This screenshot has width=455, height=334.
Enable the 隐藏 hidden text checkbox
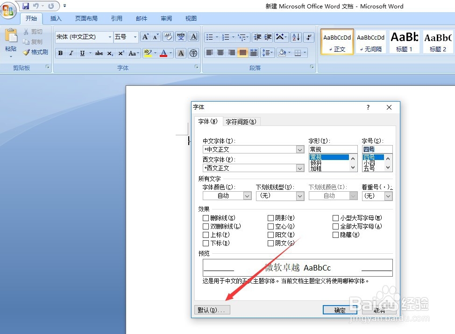click(x=335, y=235)
